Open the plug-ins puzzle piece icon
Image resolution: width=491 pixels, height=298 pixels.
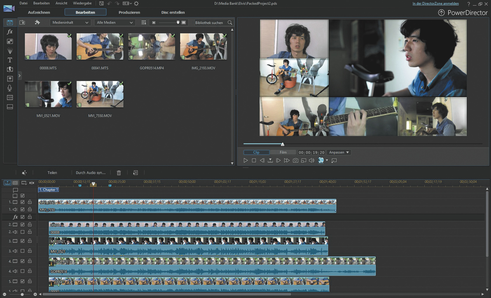37,23
